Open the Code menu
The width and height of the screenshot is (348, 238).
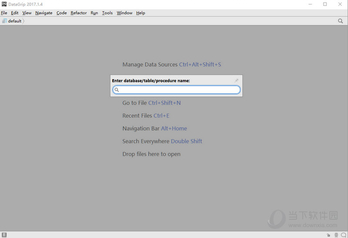pos(61,13)
